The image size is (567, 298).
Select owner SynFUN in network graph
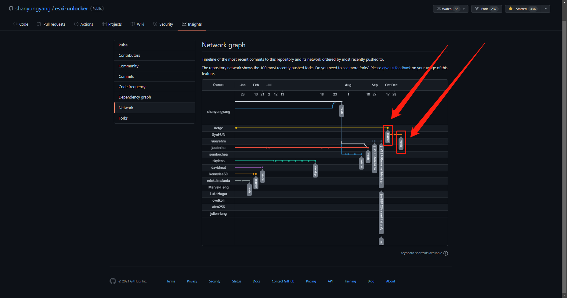pyautogui.click(x=218, y=135)
